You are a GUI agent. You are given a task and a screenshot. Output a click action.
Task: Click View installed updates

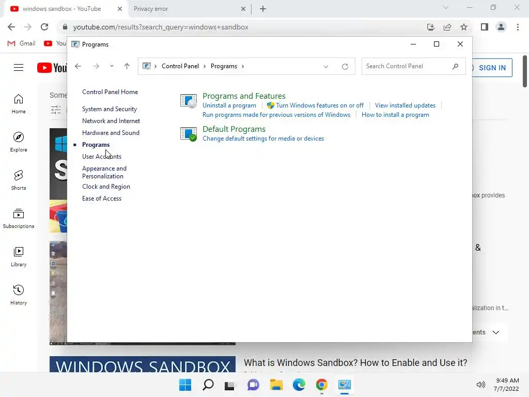[x=405, y=105]
